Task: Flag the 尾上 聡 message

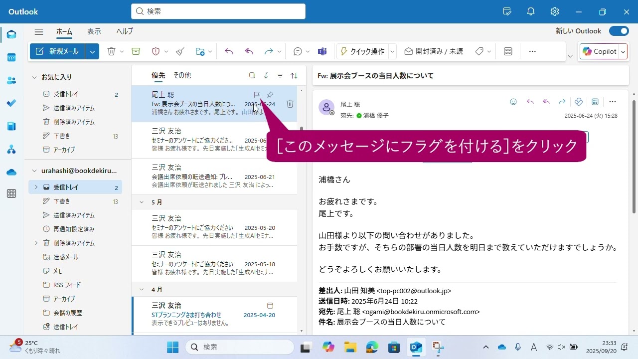Action: coord(257,95)
